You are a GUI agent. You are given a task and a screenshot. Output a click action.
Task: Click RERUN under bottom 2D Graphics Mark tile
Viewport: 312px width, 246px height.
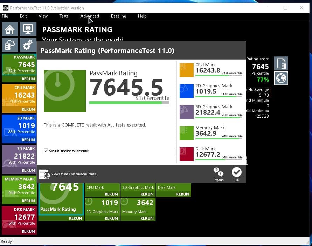[x=111, y=218]
